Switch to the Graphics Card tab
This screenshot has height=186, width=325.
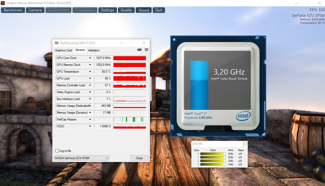64,50
